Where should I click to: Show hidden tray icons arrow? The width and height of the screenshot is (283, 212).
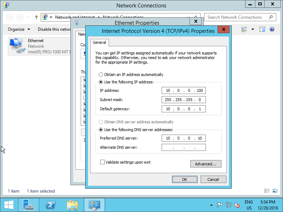click(212, 205)
